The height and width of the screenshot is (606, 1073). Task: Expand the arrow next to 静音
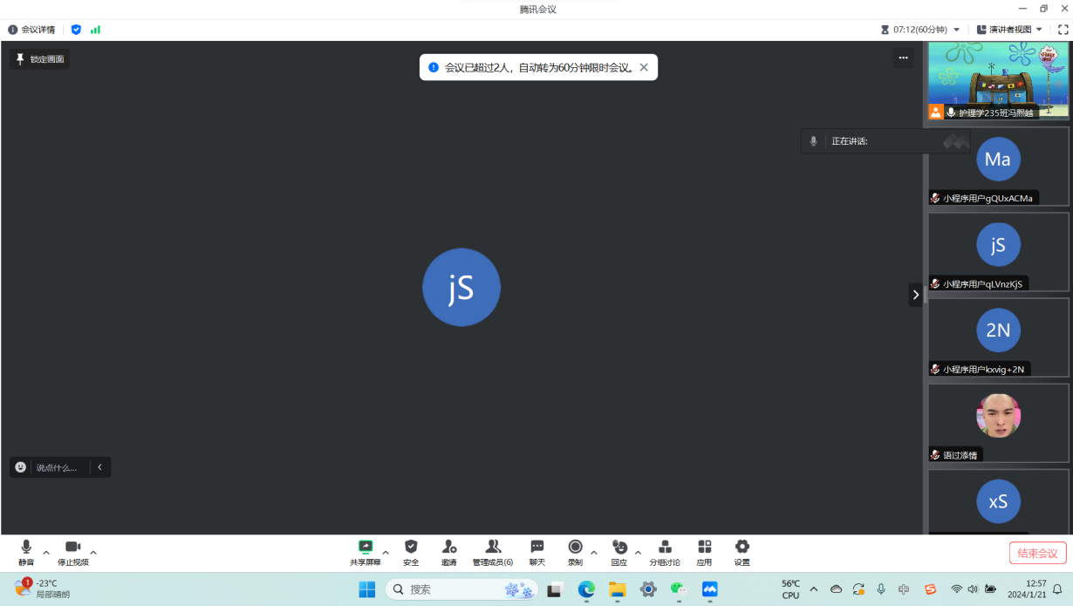pyautogui.click(x=46, y=553)
